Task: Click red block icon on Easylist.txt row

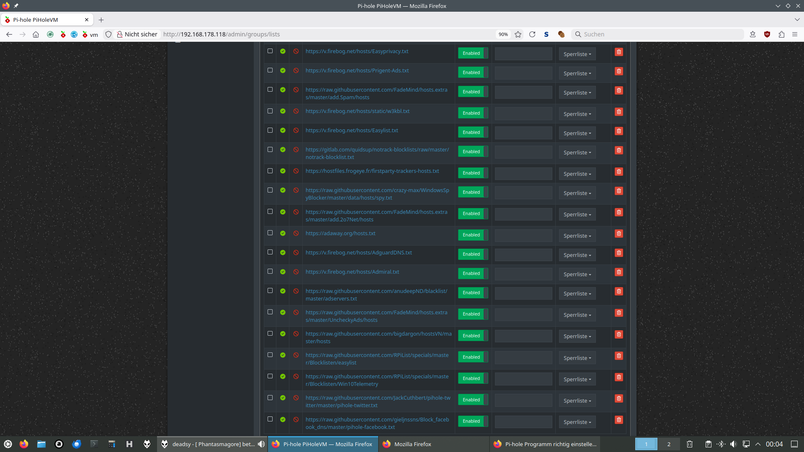Action: [x=296, y=131]
